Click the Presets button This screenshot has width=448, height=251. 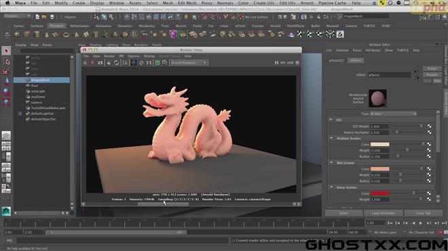click(432, 74)
